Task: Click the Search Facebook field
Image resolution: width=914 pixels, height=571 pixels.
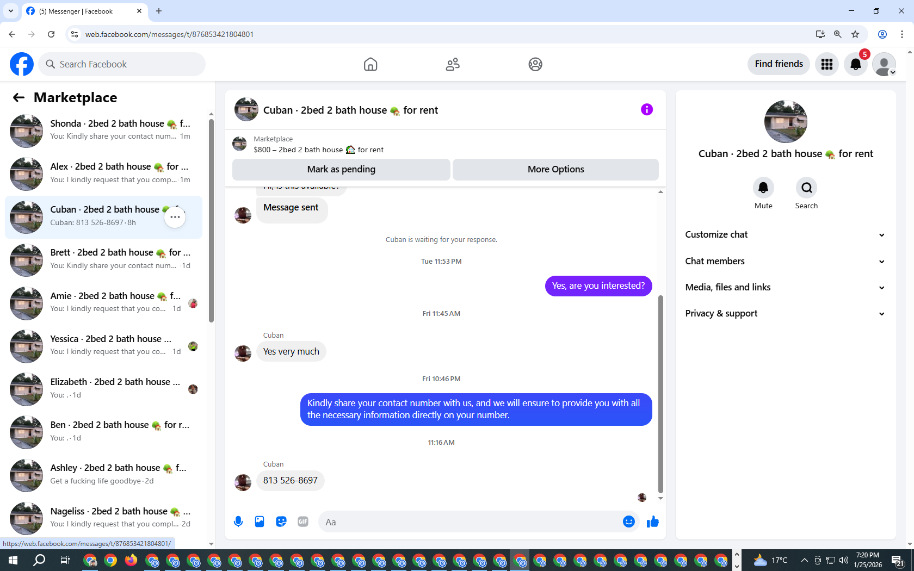Action: tap(122, 64)
